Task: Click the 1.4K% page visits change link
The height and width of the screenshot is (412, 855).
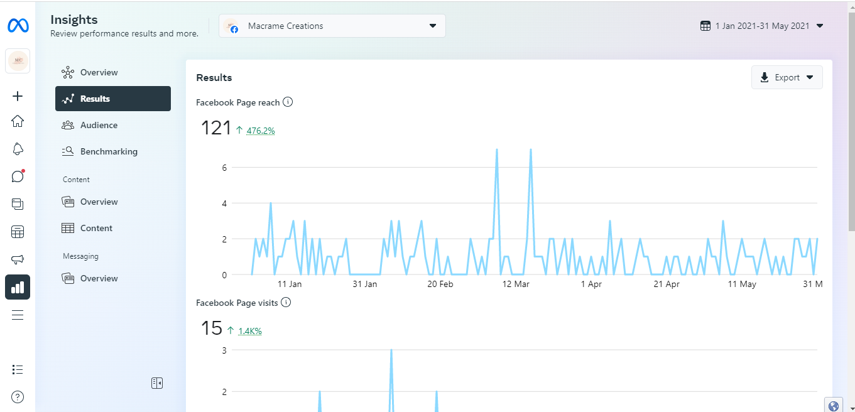Action: 249,331
